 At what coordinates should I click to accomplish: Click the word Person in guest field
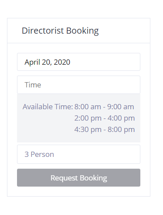pyautogui.click(x=42, y=154)
